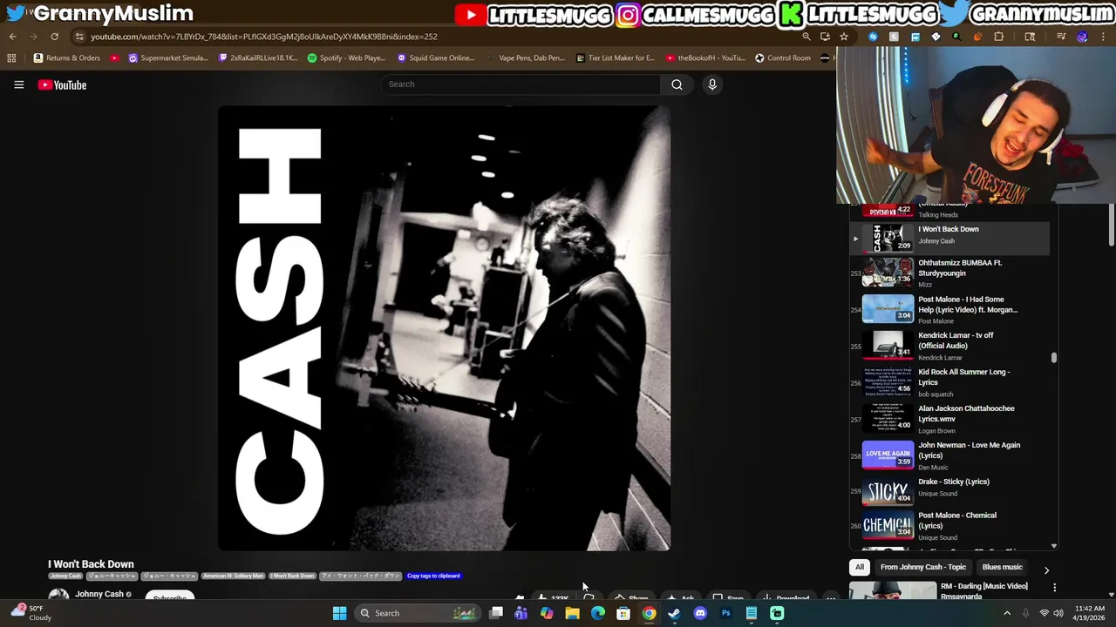This screenshot has height=627, width=1116.
Task: Click the American III: Solitary Man tag
Action: [234, 576]
